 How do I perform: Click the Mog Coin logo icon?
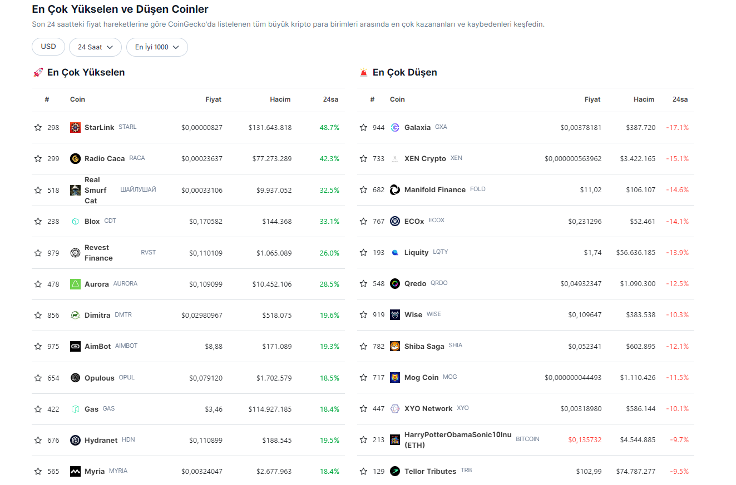click(395, 378)
